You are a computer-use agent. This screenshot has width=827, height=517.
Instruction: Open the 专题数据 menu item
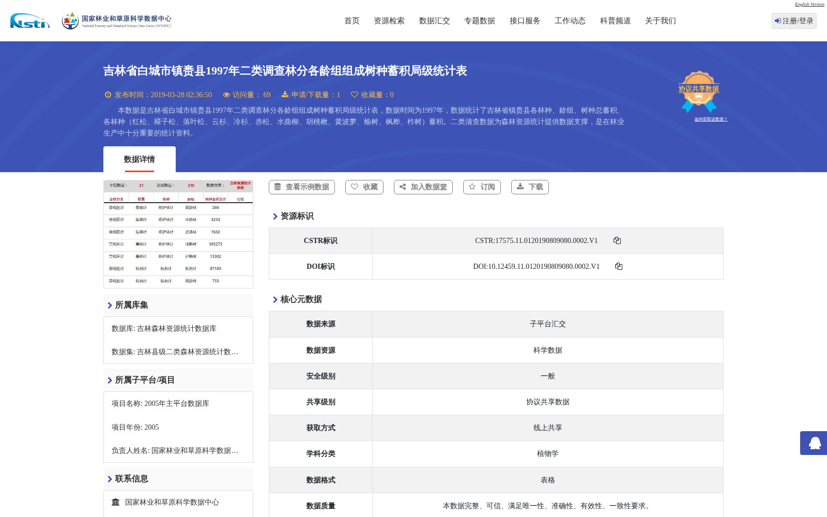pyautogui.click(x=480, y=21)
